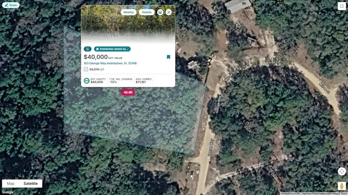
Task: Open the Keyboard shortcuts link
Action: tap(290, 194)
